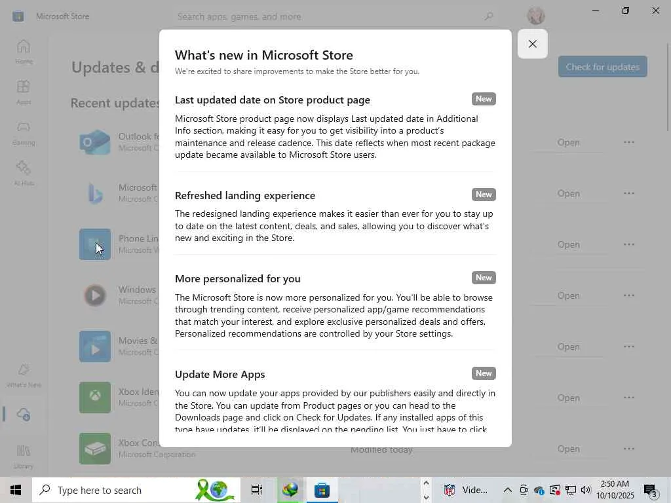The image size is (671, 503).
Task: Click Open on the Movies & TV row
Action: [568, 346]
